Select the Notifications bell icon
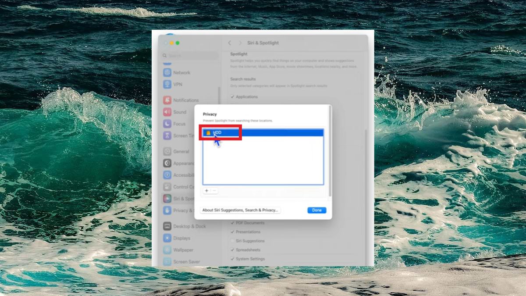526x296 pixels. (167, 100)
